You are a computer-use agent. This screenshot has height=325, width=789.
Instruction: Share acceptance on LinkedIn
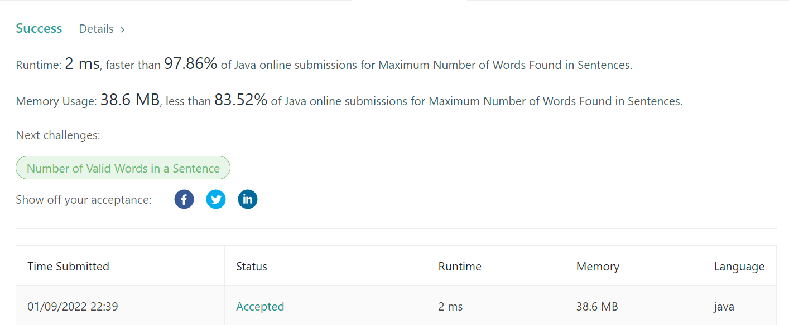[248, 199]
